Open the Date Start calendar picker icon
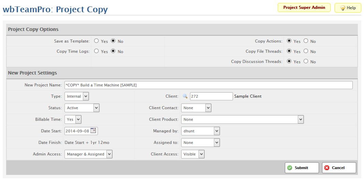The height and width of the screenshot is (181, 364). pyautogui.click(x=93, y=131)
